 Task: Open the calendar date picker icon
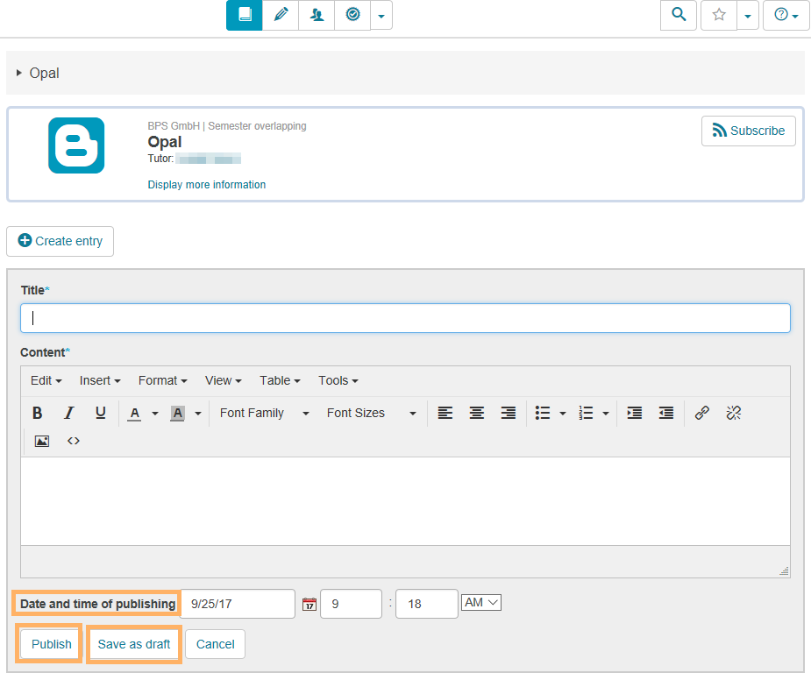309,604
